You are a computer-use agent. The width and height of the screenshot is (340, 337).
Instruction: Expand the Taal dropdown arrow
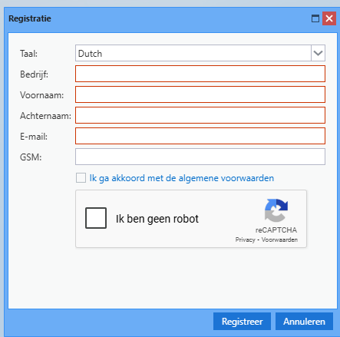coord(318,53)
